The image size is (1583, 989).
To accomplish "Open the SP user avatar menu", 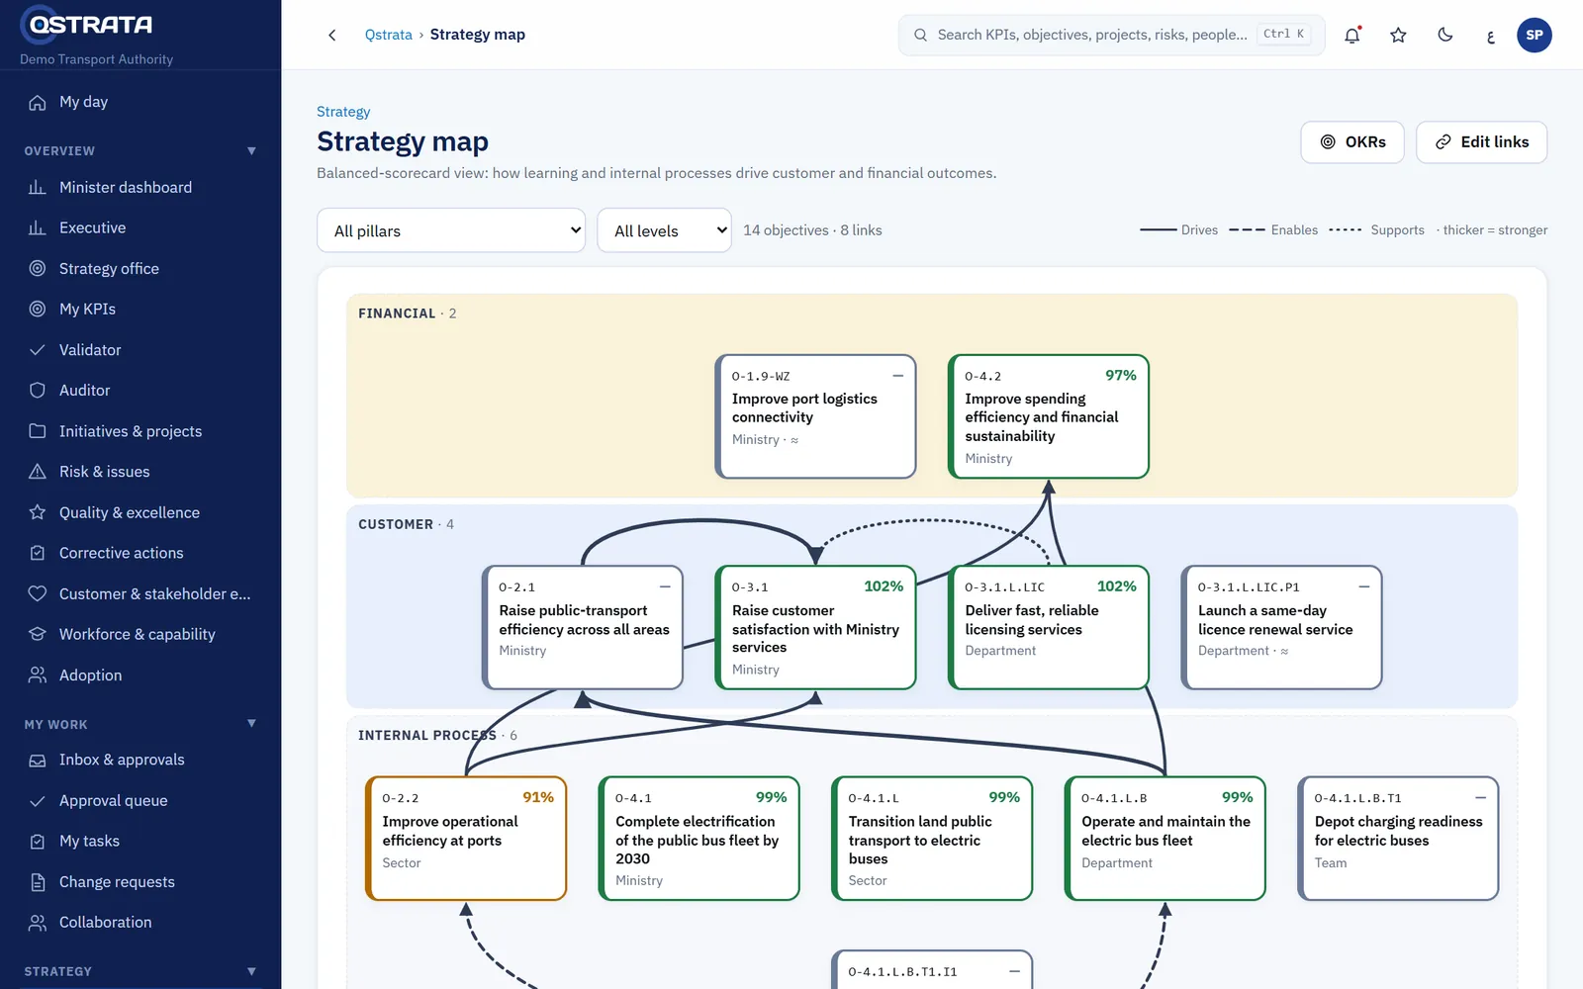I will click(1535, 35).
